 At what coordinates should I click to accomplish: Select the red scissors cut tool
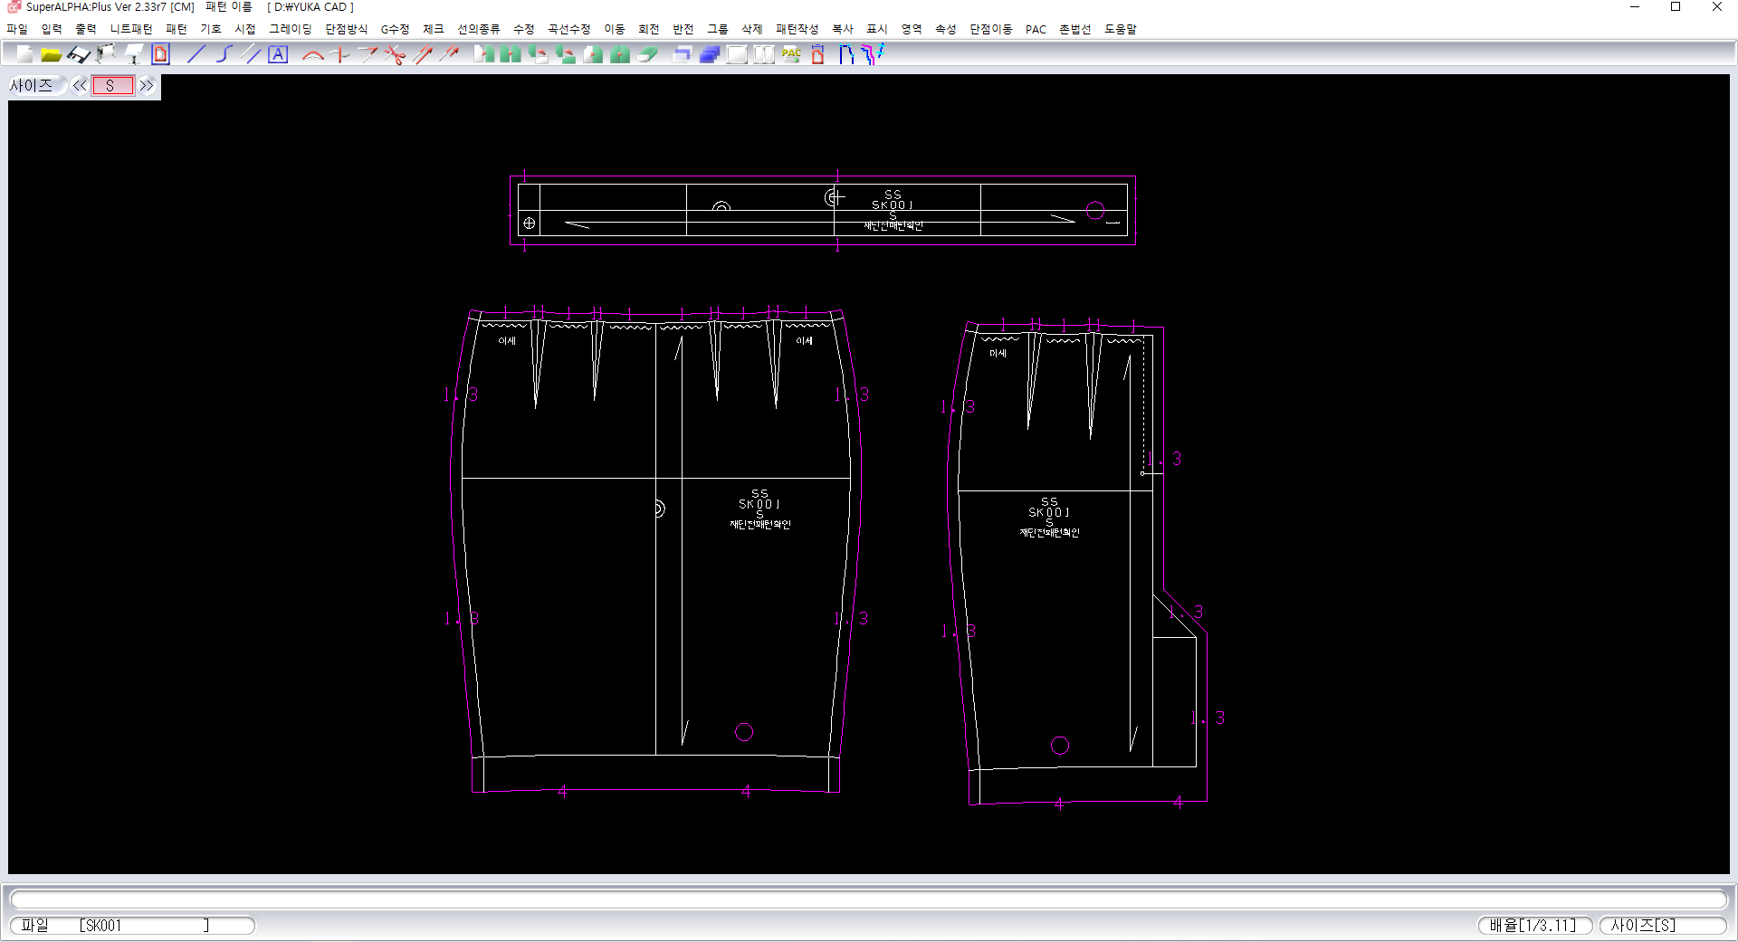coord(395,54)
